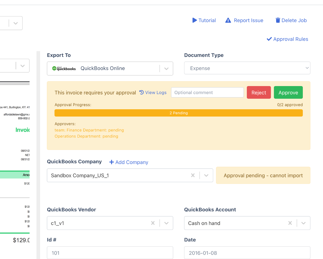The width and height of the screenshot is (323, 259).
Task: Clear the Cash on hand account selection
Action: pos(290,223)
